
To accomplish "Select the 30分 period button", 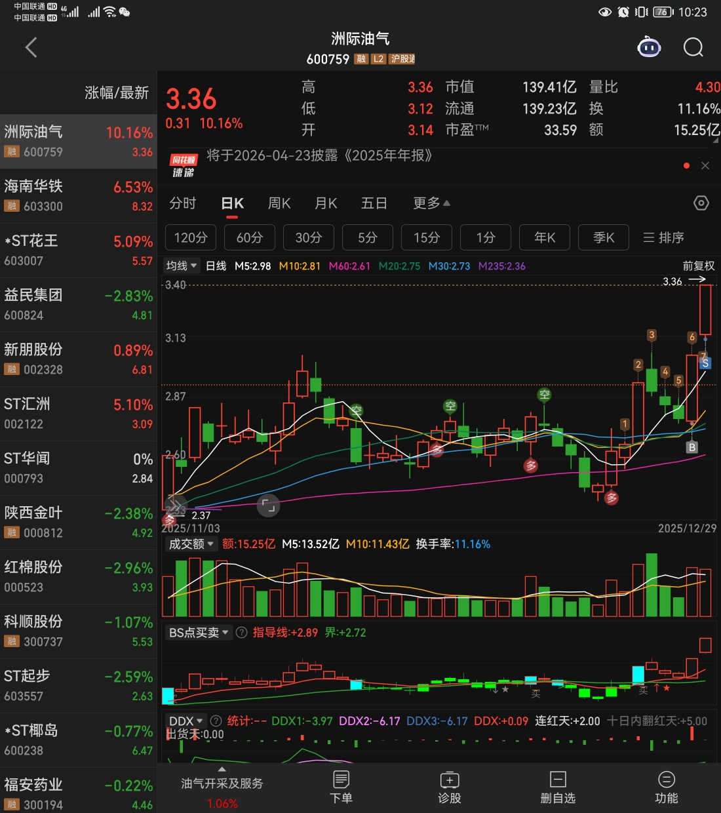I will [309, 237].
